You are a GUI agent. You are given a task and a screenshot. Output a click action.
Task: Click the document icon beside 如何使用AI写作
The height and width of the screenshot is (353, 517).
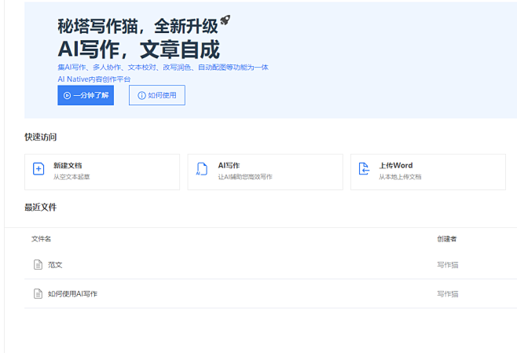point(38,293)
